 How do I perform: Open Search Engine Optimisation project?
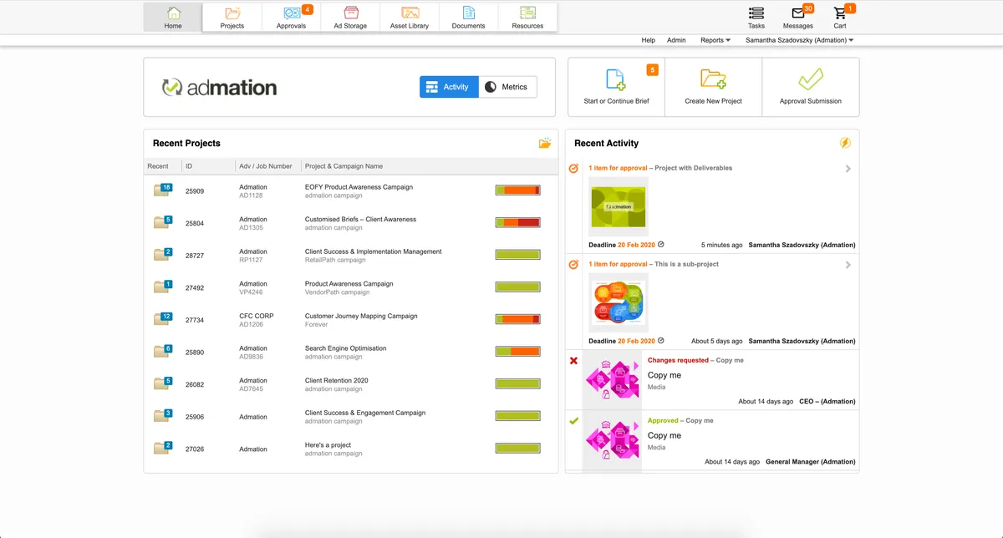point(345,348)
